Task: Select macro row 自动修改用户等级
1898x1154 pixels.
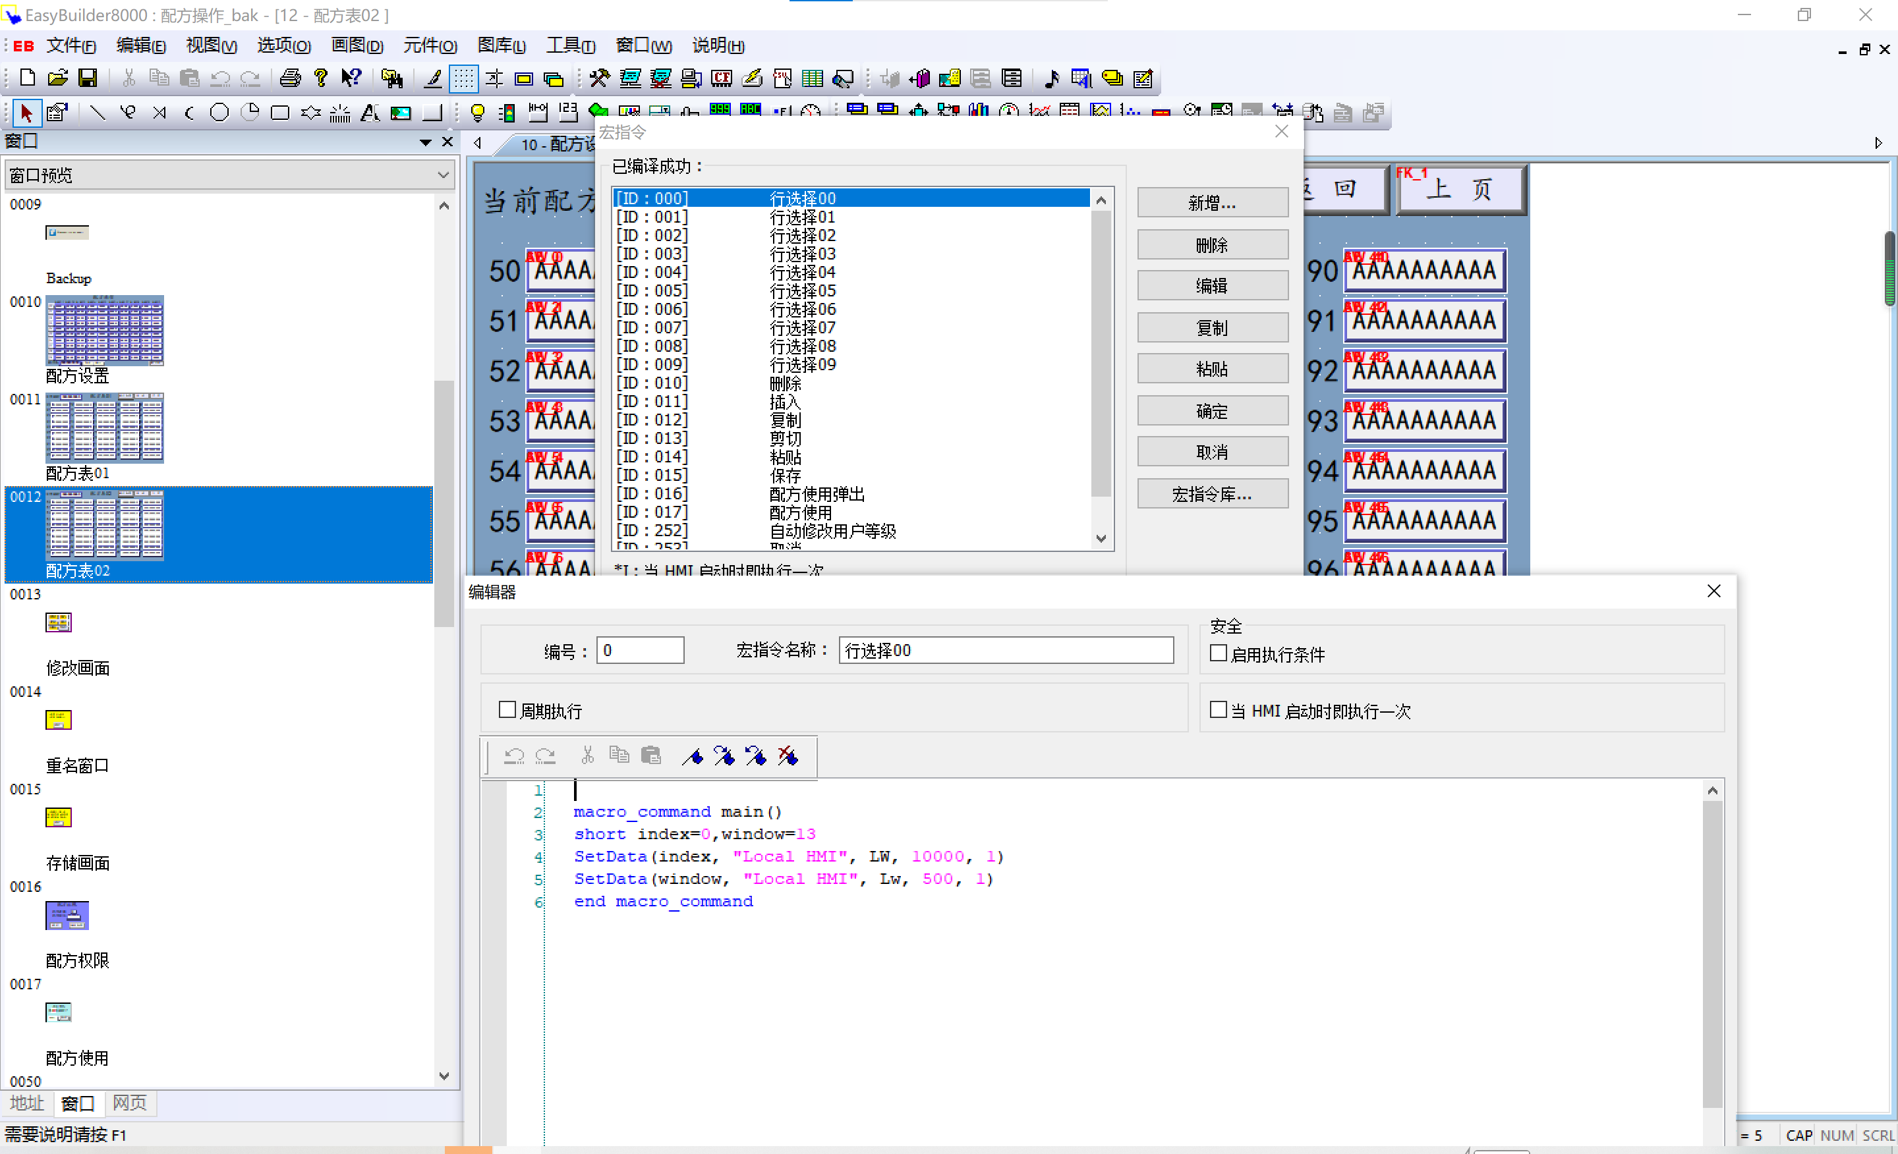Action: click(851, 530)
